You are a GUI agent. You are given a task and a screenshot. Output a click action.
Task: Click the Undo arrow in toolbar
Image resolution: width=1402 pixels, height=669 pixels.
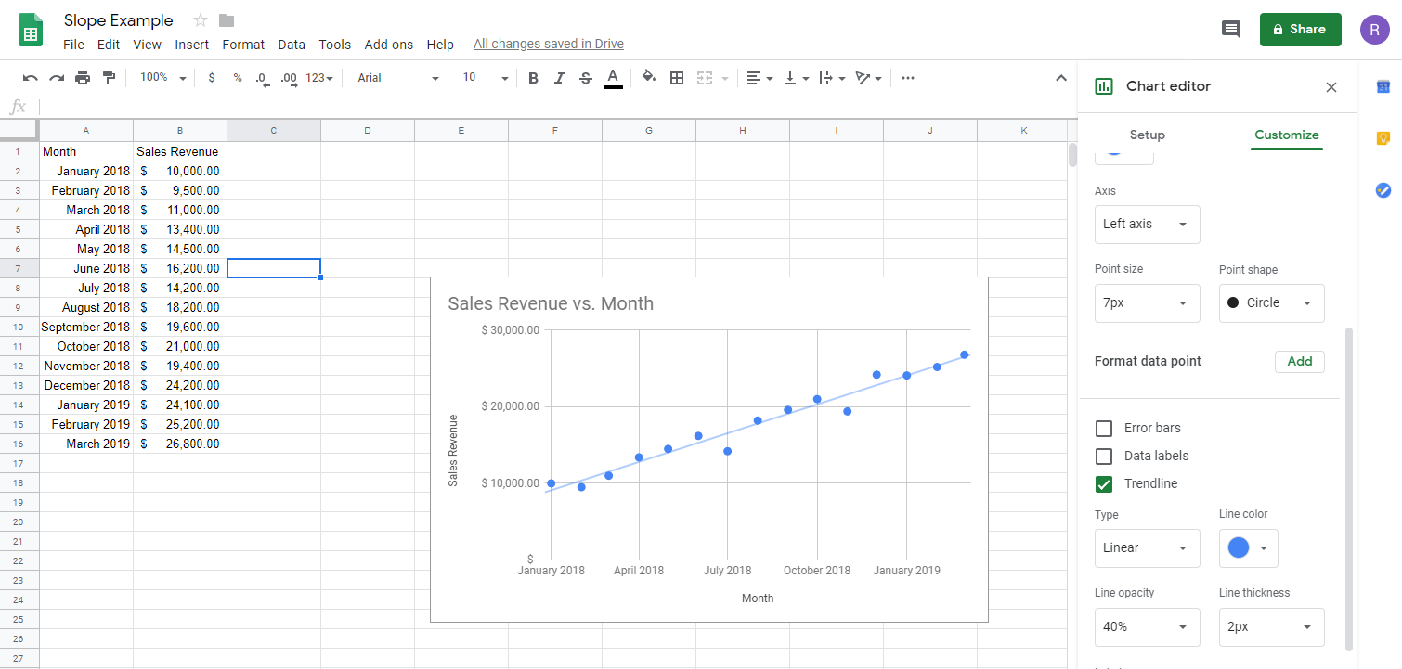click(31, 78)
